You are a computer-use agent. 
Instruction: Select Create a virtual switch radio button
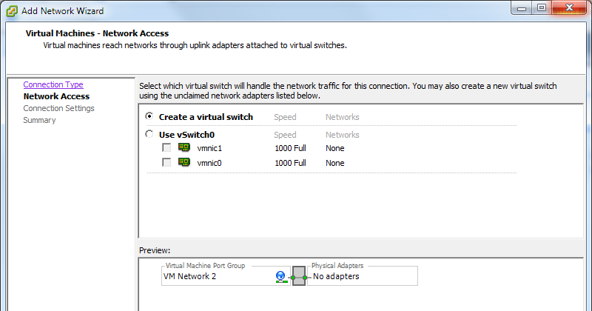(x=149, y=116)
